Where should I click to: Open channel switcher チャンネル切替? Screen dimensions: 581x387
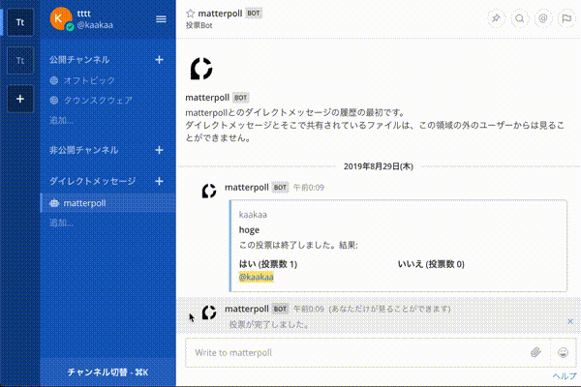point(107,372)
